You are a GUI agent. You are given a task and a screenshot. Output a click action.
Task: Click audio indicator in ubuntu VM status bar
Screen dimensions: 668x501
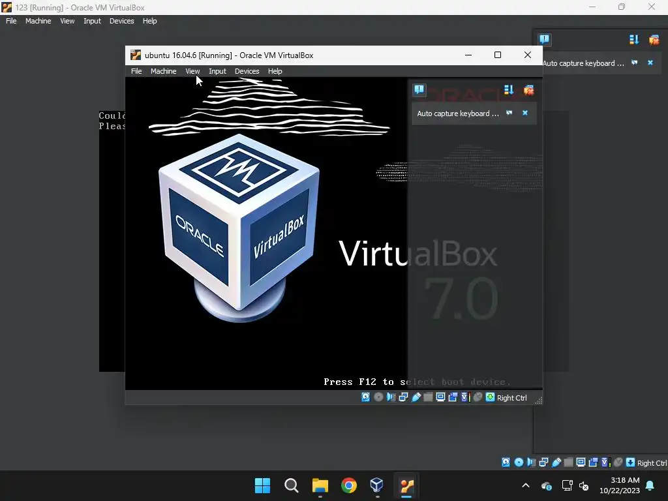pos(391,397)
